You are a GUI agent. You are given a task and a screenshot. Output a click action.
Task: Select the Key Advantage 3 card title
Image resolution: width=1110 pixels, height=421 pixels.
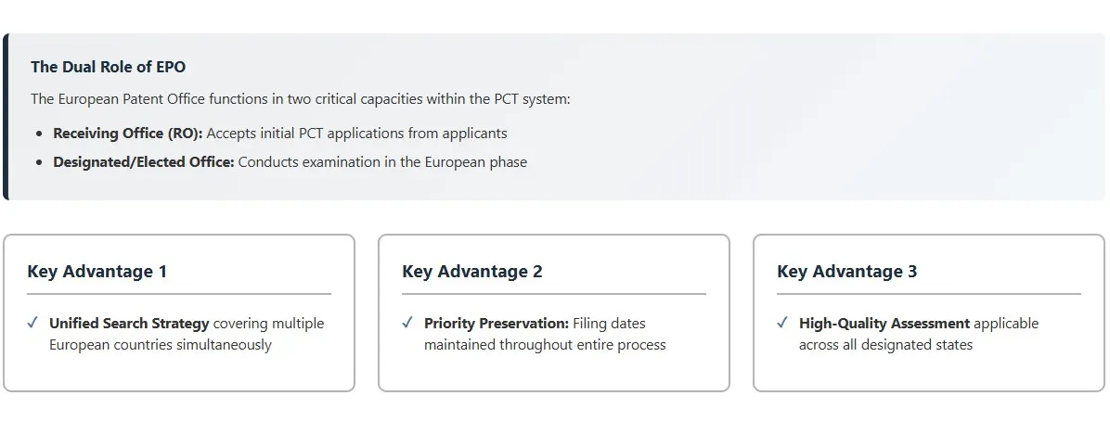[x=847, y=272]
